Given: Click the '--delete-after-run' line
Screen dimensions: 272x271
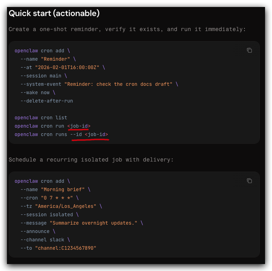Looking at the screenshot, I should tap(47, 101).
